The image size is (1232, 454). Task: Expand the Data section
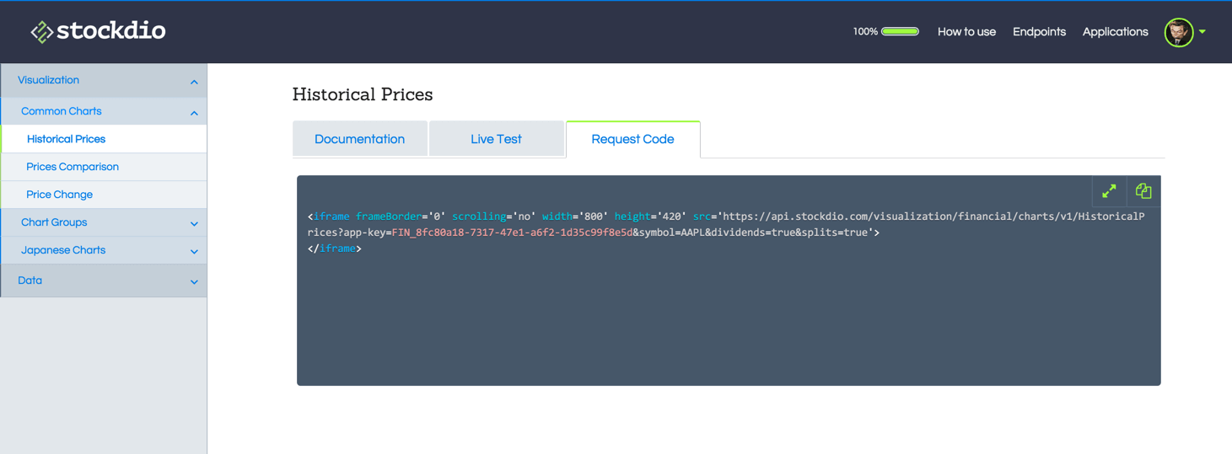[x=104, y=280]
